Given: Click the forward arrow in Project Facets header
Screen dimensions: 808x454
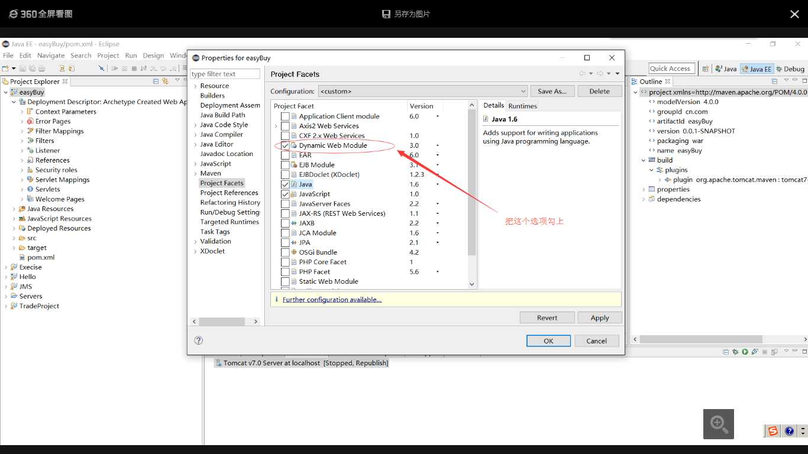Looking at the screenshot, I should (x=600, y=73).
